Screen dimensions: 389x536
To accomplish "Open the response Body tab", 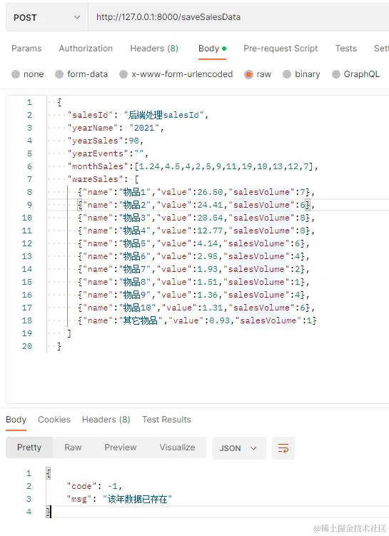I will 16,420.
